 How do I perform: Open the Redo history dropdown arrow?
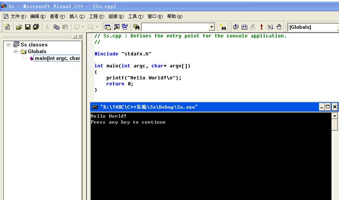point(97,27)
